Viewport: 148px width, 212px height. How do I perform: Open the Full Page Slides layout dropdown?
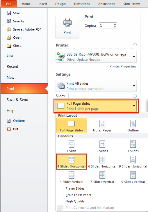point(96,106)
